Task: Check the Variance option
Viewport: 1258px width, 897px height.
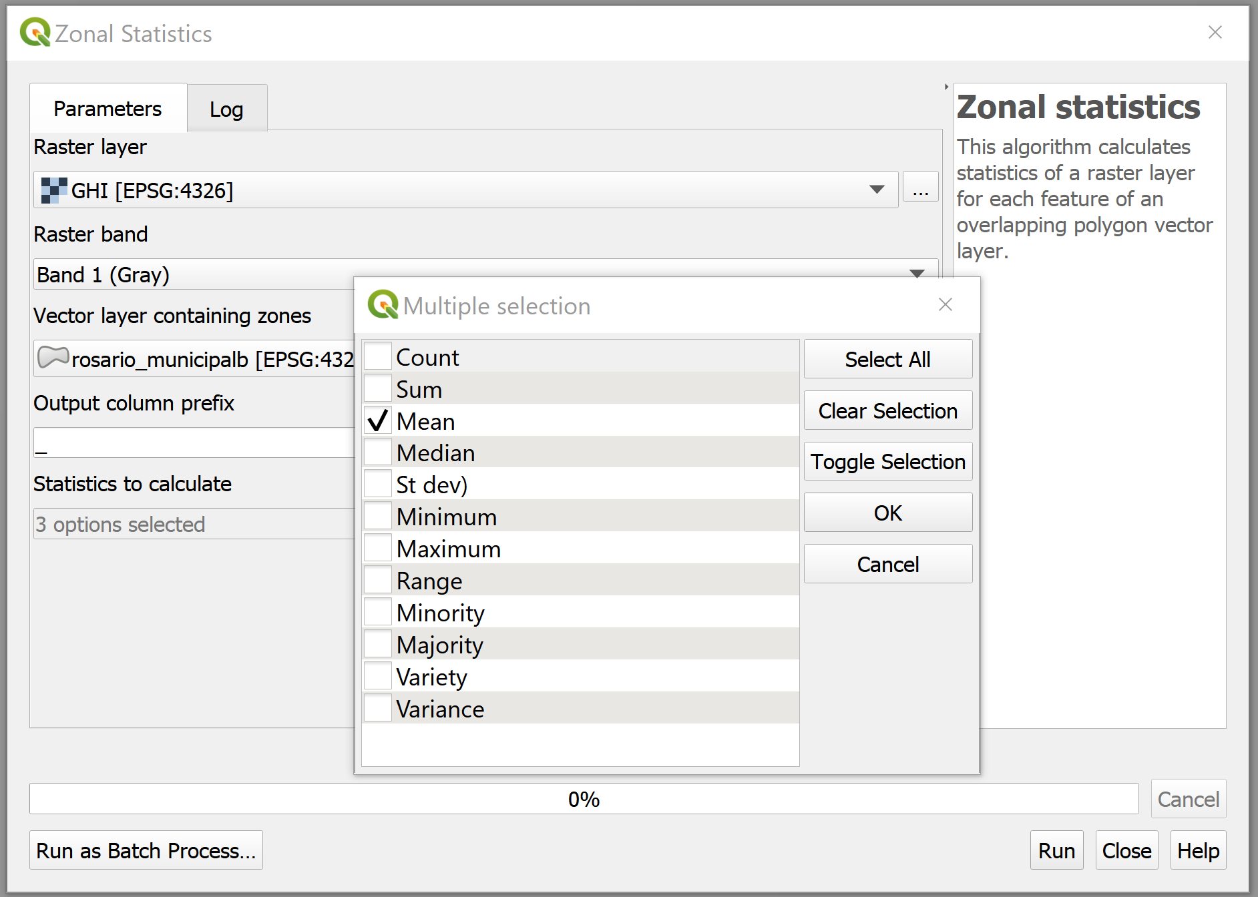Action: [378, 709]
